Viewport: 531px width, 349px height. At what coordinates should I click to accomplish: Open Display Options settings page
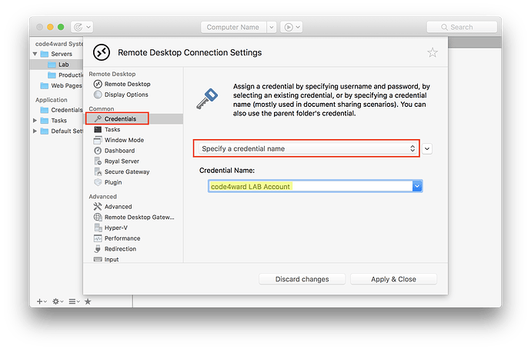(x=126, y=95)
